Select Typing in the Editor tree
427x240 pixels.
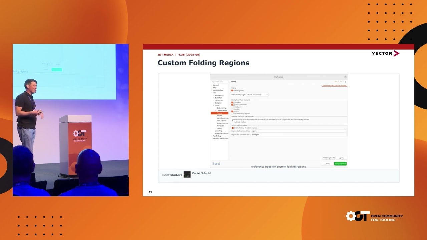pyautogui.click(x=219, y=128)
